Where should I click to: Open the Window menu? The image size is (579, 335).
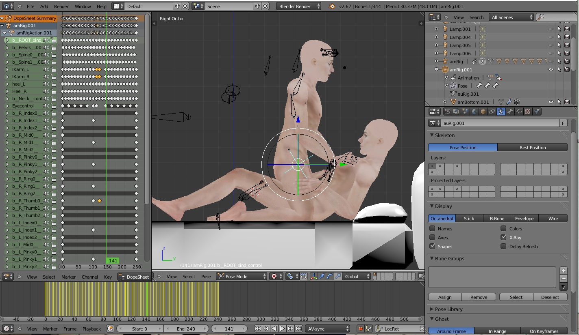coord(83,6)
